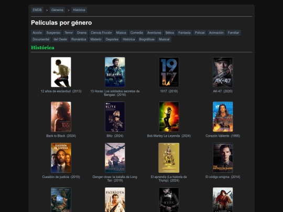Open the Corazón Valiente poster
Screen dimensions: 283x212
point(223,117)
